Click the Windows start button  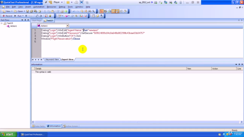8,134
